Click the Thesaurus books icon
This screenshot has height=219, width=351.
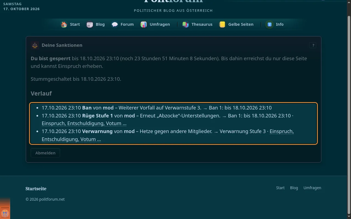pos(186,24)
